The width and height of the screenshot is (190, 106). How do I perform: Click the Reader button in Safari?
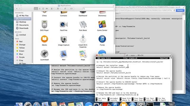coord(180,10)
